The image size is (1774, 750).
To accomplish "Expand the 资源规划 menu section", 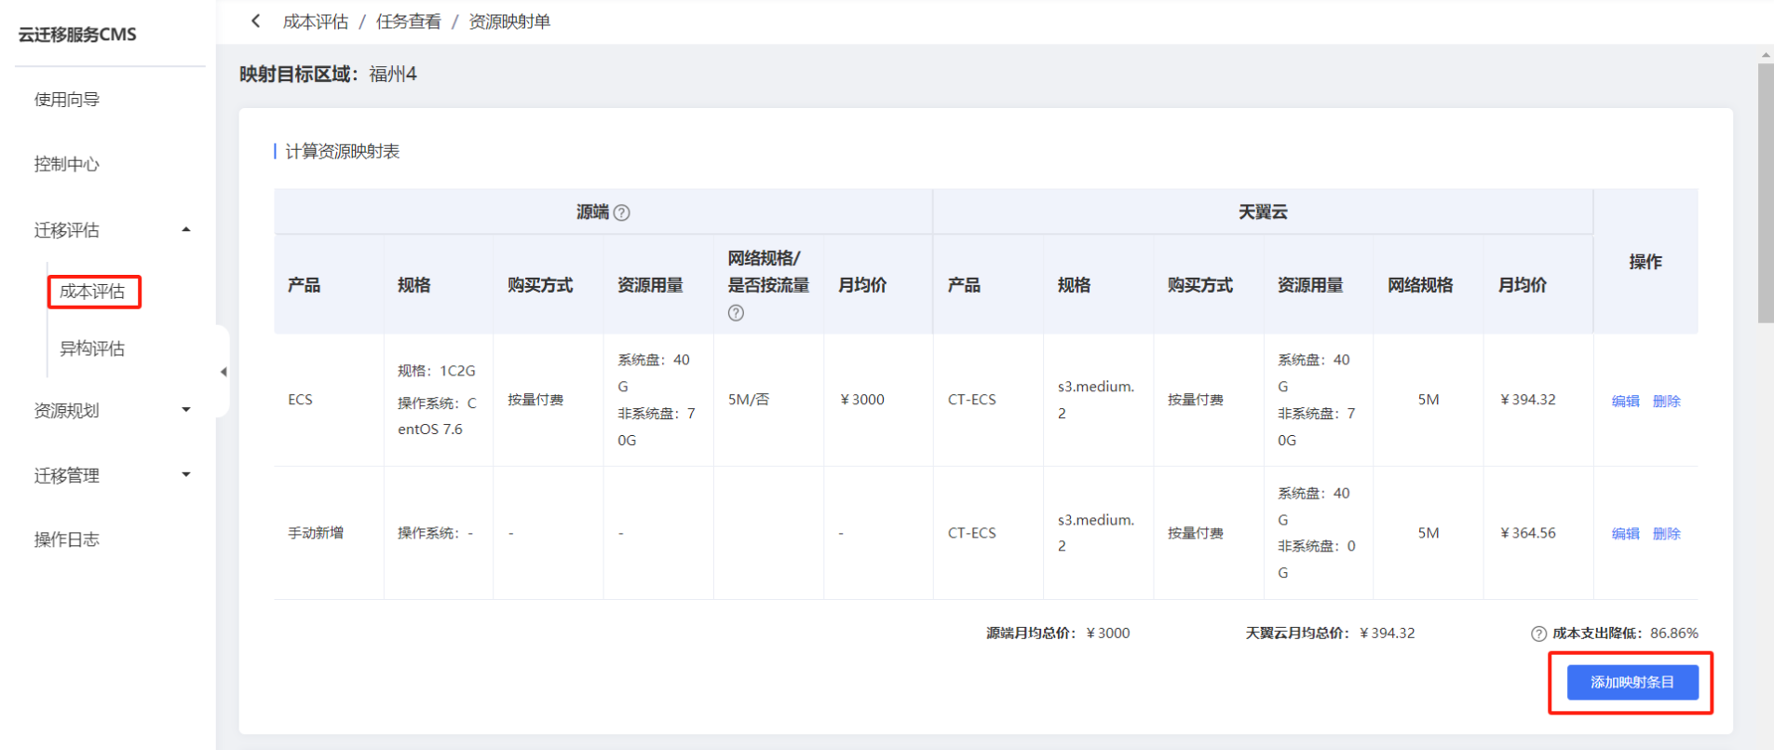I will [186, 410].
